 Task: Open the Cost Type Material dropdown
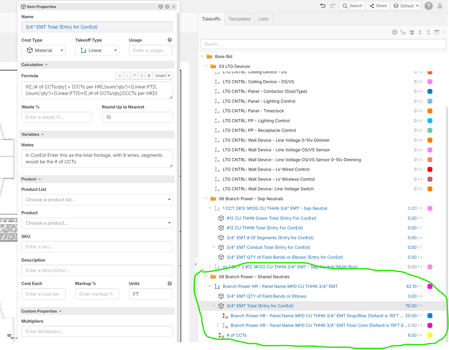(x=43, y=50)
